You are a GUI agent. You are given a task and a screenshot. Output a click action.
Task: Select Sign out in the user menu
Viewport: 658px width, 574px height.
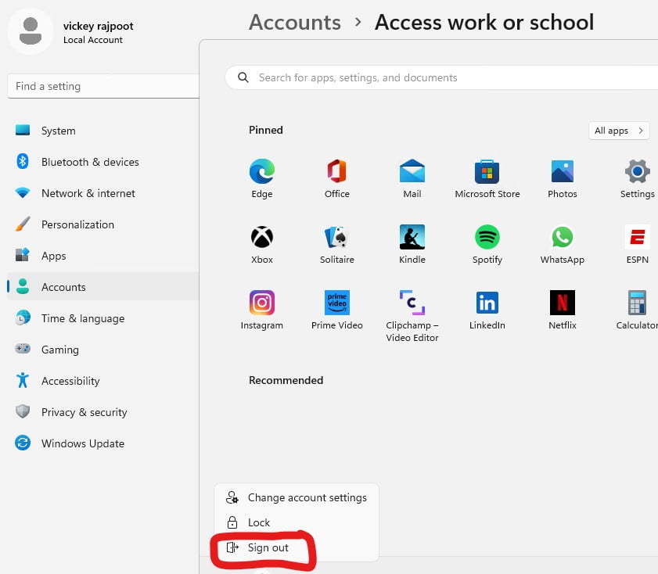coord(297,547)
